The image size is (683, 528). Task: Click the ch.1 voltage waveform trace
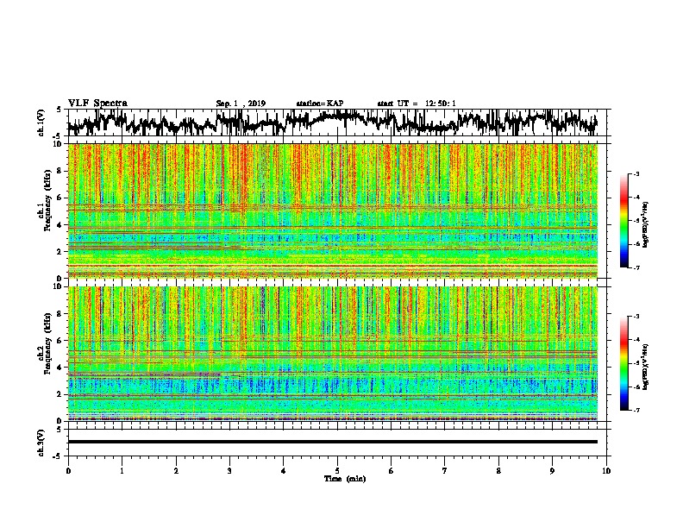(x=333, y=123)
